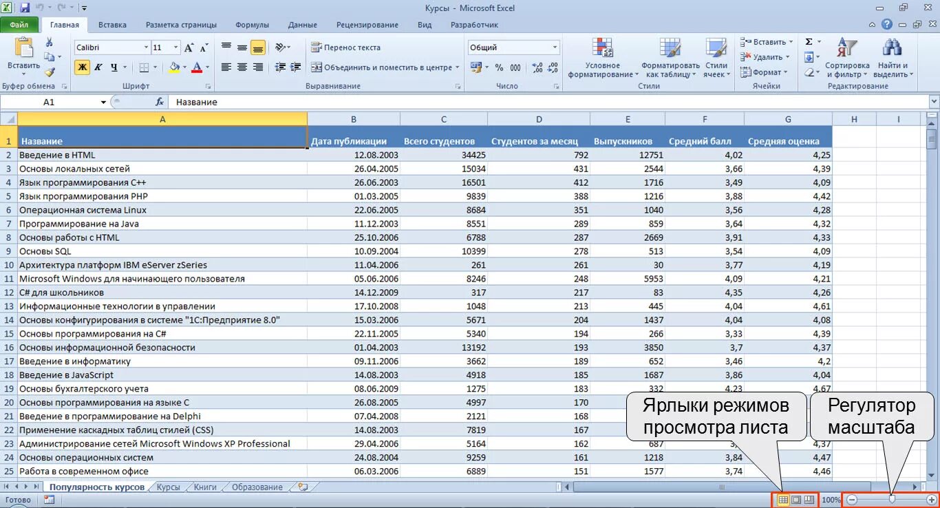Select the Курсы sheet tab

(x=168, y=487)
